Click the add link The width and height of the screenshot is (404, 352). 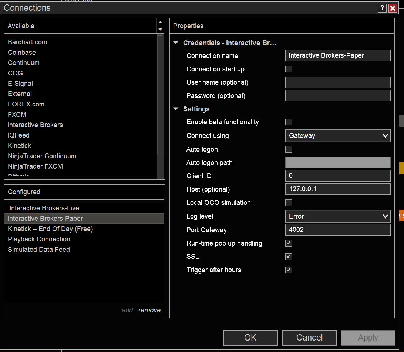(127, 310)
